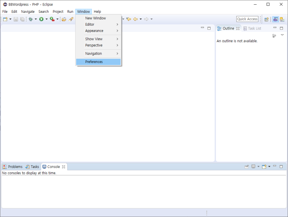
Task: Click the Quick Access search field
Action: pos(247,19)
